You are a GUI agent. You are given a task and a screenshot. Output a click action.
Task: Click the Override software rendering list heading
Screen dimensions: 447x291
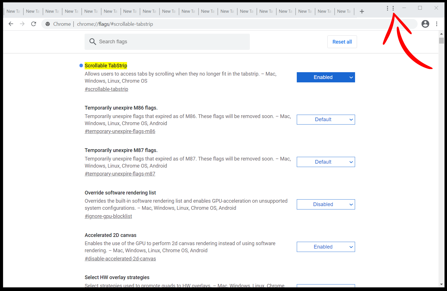click(120, 193)
